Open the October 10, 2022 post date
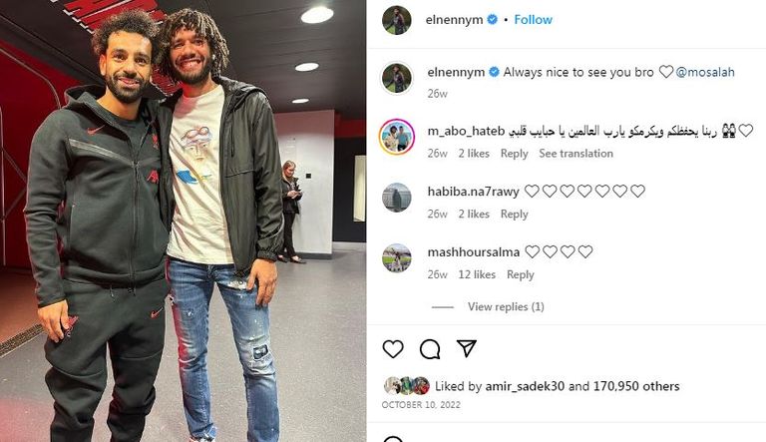 pyautogui.click(x=421, y=405)
